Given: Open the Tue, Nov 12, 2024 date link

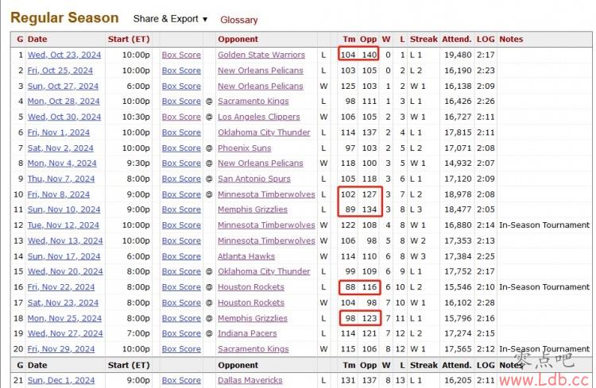Looking at the screenshot, I should pos(63,225).
